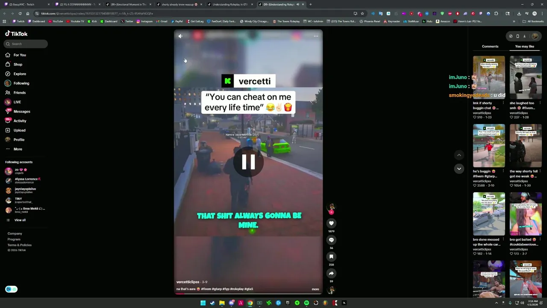Open the LIVE section

click(x=13, y=102)
